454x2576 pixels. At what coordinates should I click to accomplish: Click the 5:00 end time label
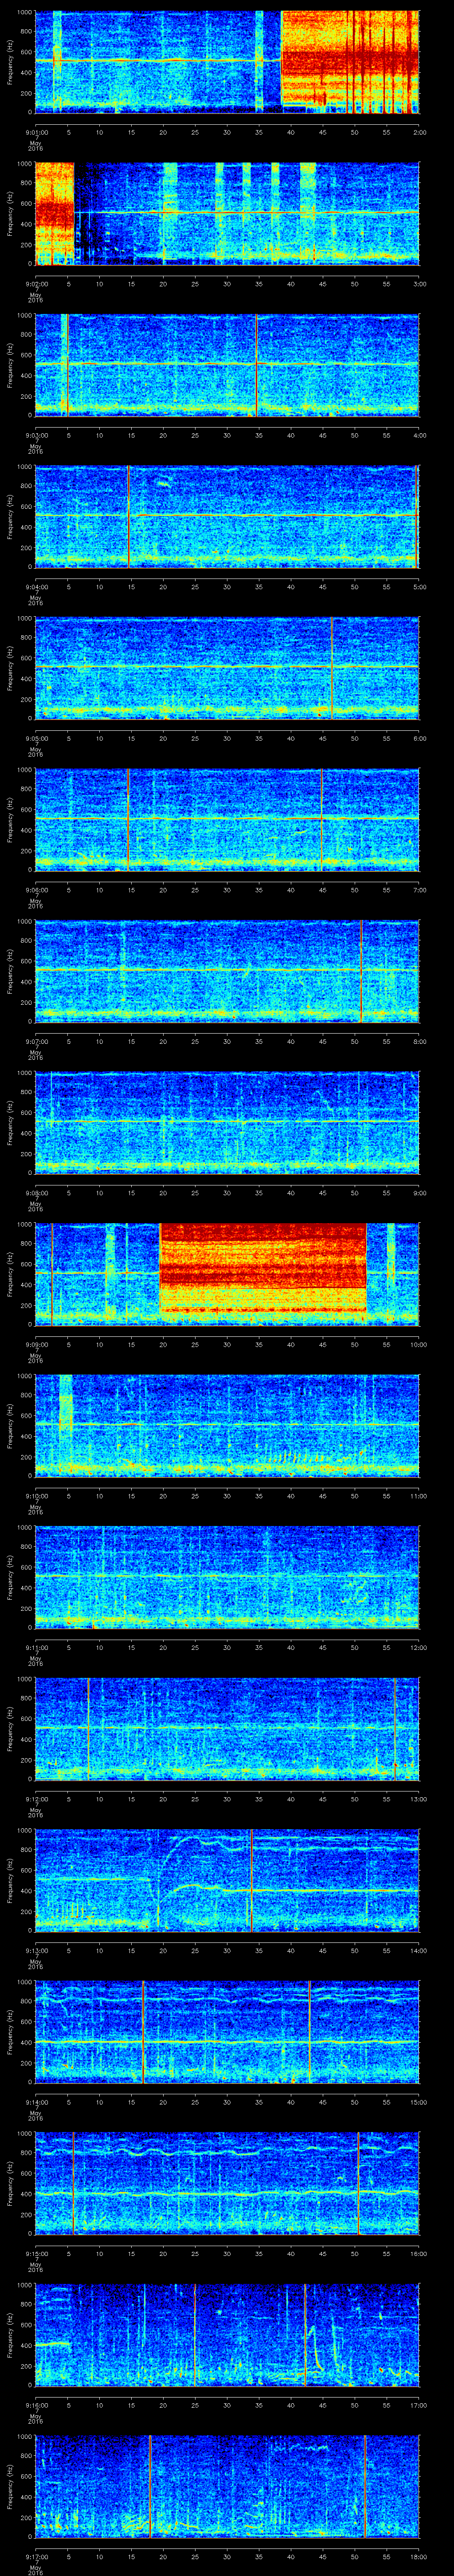click(419, 587)
